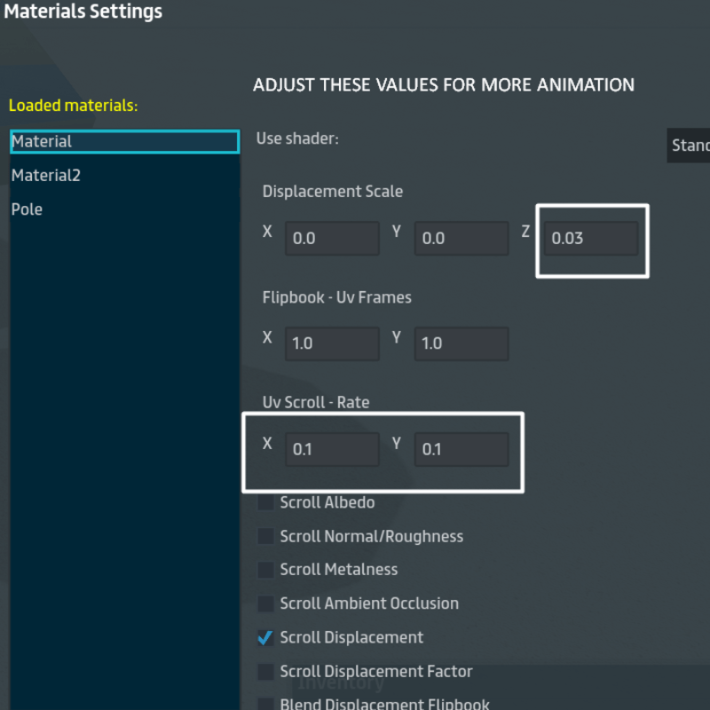Open the Use shader dropdown
The height and width of the screenshot is (710, 710).
click(689, 146)
